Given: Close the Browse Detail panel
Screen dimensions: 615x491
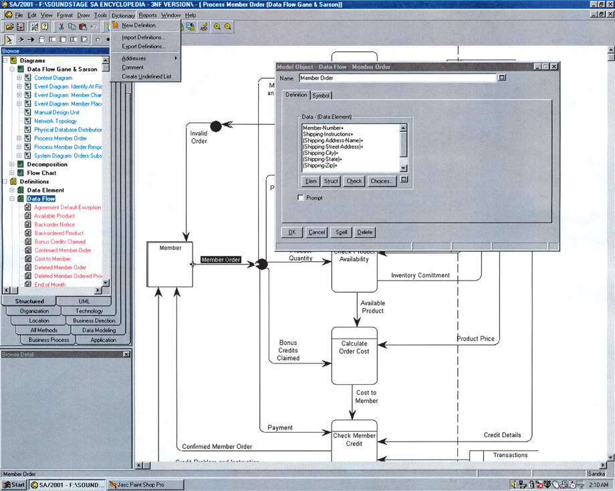Looking at the screenshot, I should (126, 354).
